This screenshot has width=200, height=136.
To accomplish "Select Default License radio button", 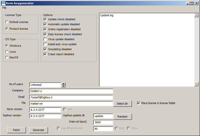I will pyautogui.click(x=7, y=22).
